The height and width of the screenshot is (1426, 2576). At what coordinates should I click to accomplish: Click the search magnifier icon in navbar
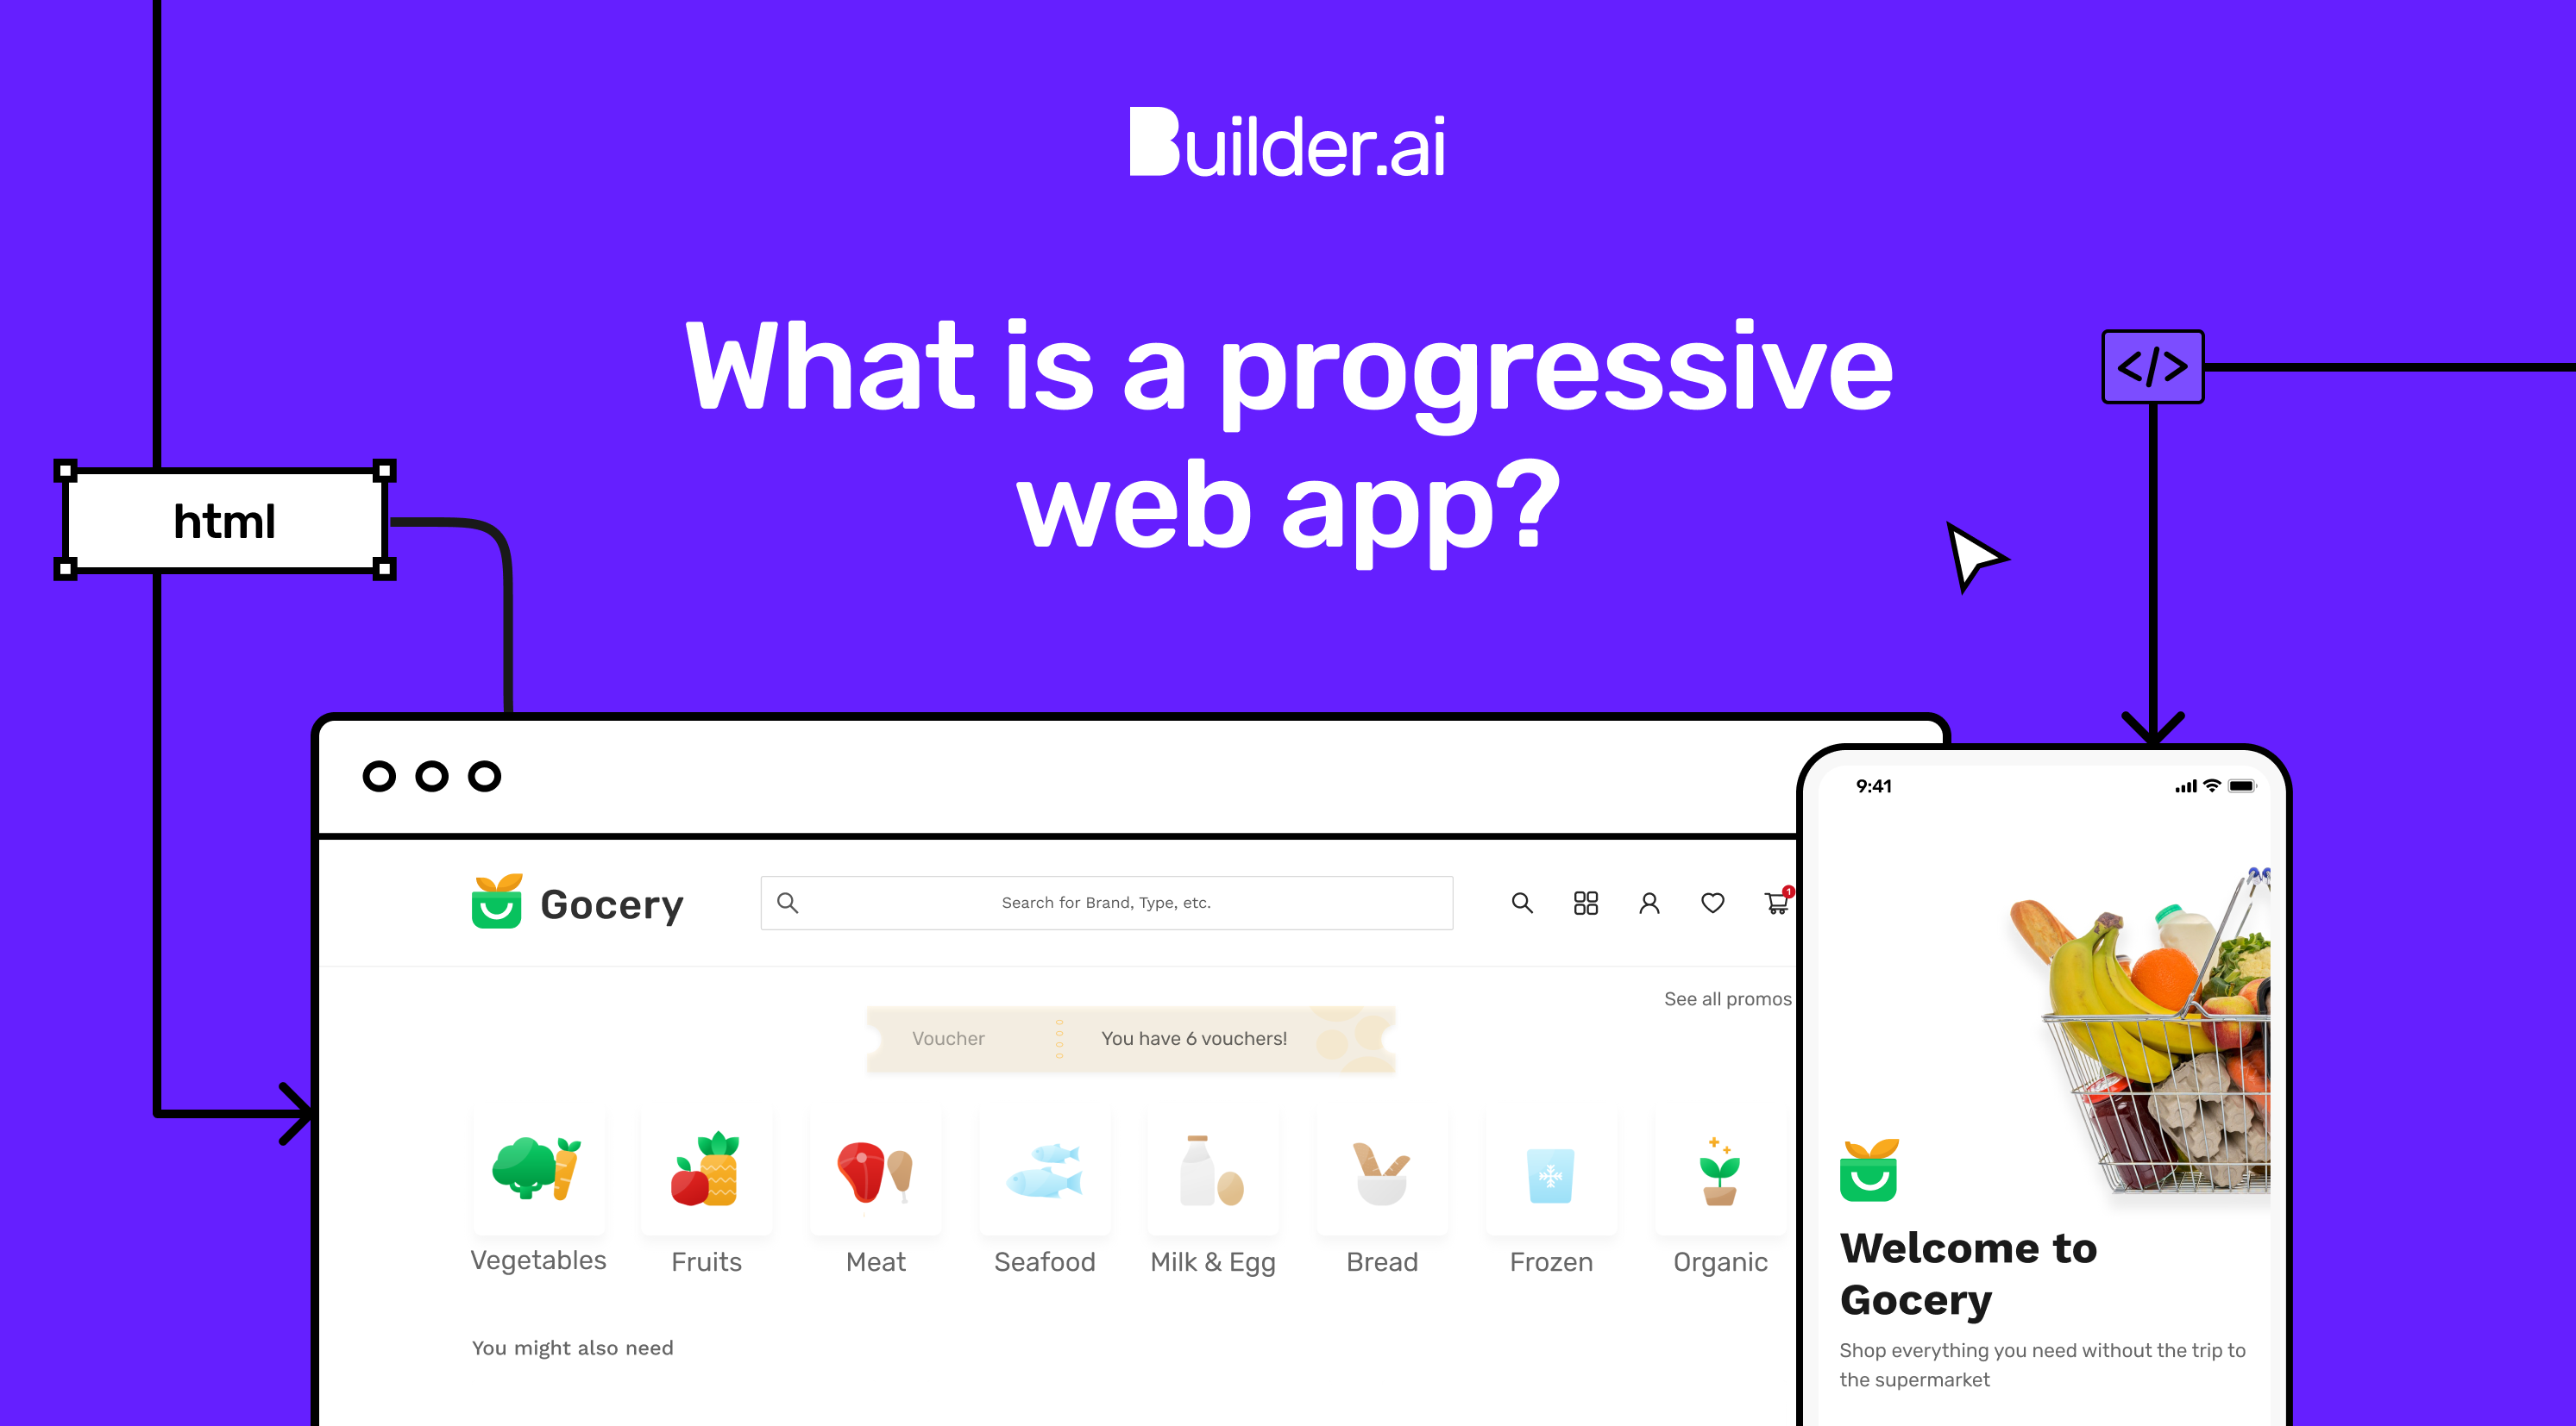point(1520,901)
